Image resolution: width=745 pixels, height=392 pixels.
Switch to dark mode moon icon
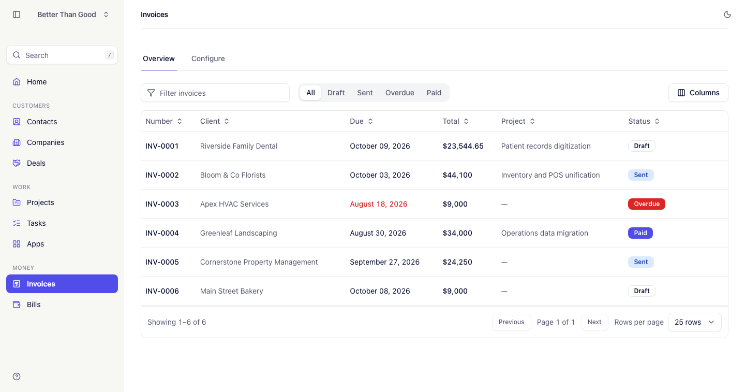[x=727, y=14]
